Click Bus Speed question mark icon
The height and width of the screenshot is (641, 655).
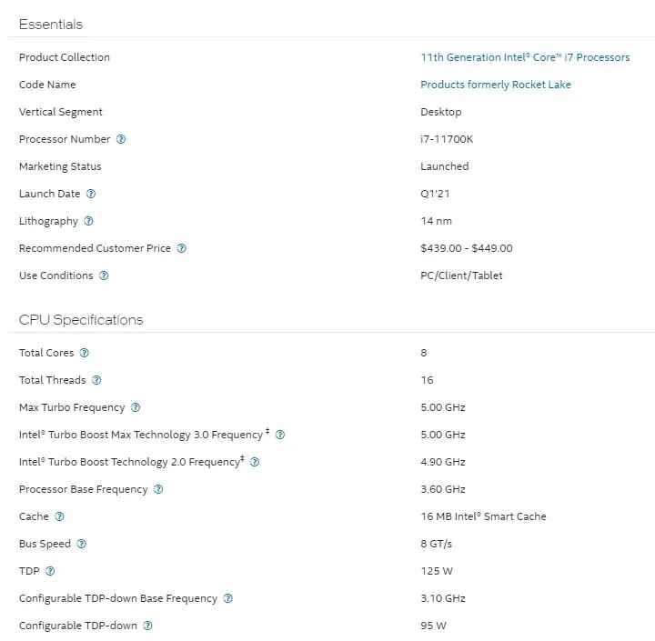pyautogui.click(x=81, y=544)
